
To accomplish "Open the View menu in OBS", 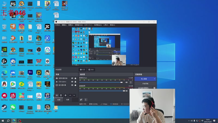I will (x=71, y=25).
